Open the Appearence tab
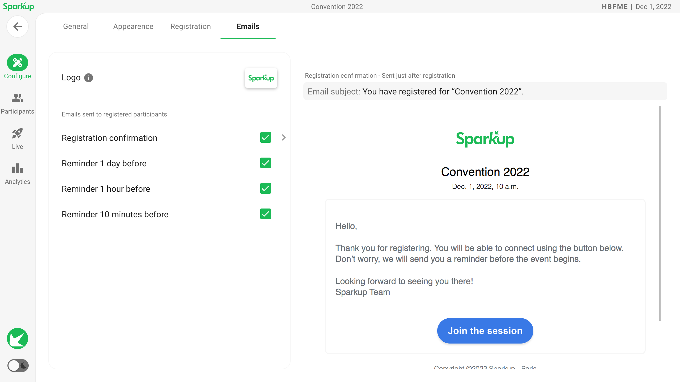The height and width of the screenshot is (382, 680). click(133, 26)
